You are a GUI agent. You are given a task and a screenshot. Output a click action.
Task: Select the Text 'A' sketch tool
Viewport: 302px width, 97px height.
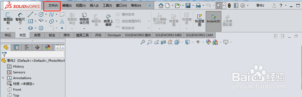click(62, 21)
